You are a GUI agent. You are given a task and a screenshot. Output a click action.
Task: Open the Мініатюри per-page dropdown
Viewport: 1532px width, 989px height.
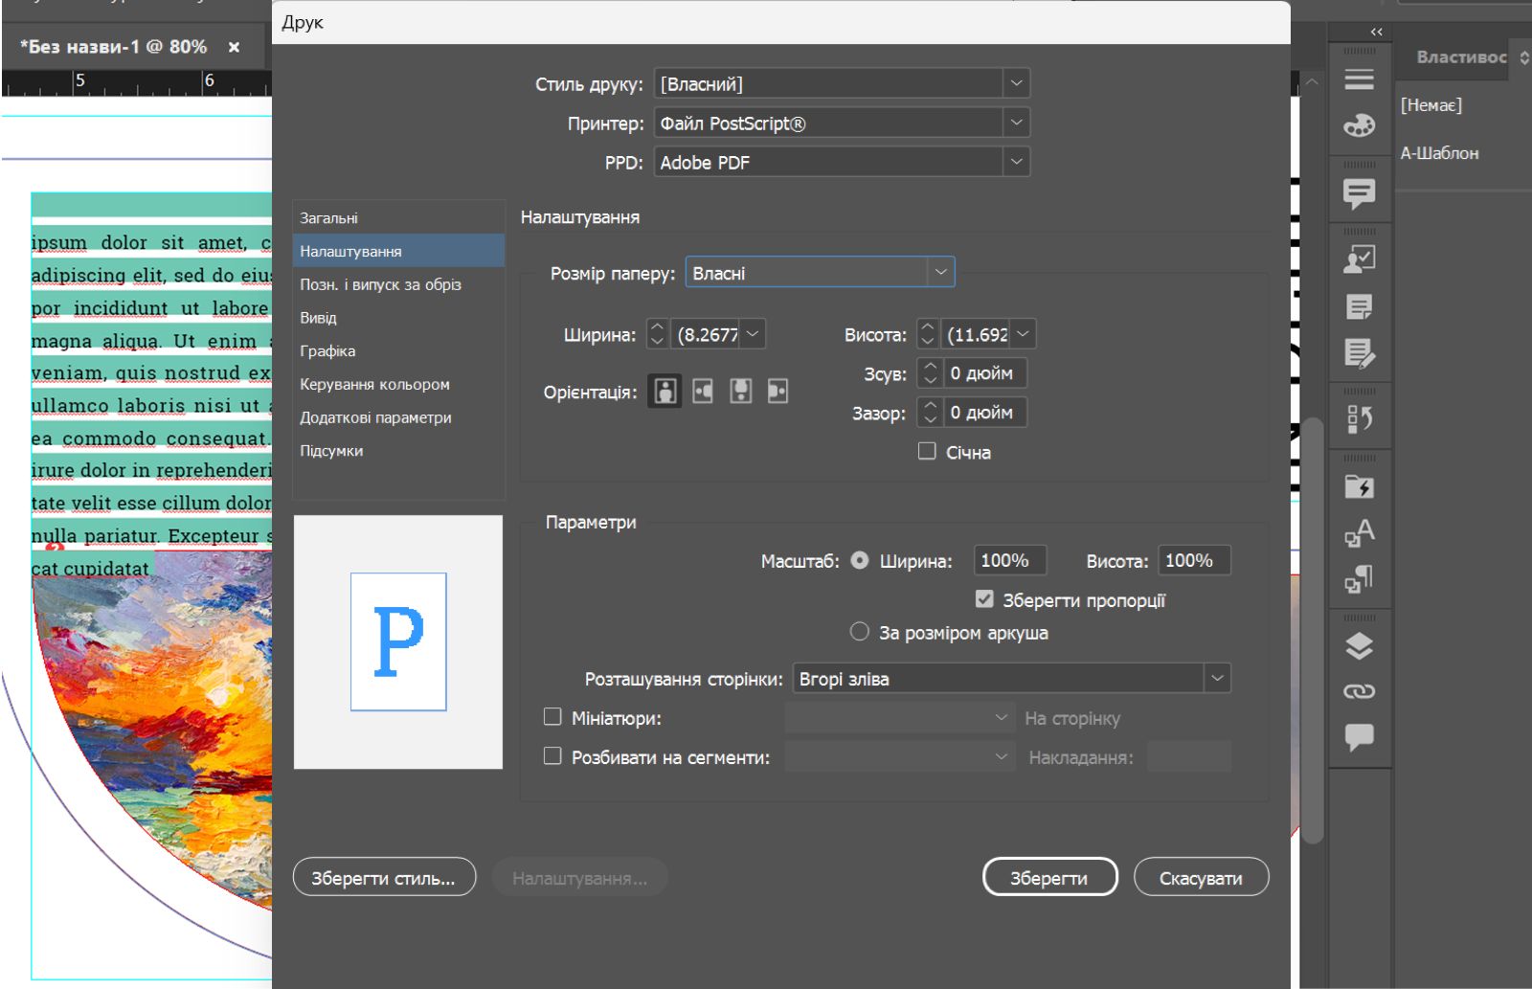[900, 718]
